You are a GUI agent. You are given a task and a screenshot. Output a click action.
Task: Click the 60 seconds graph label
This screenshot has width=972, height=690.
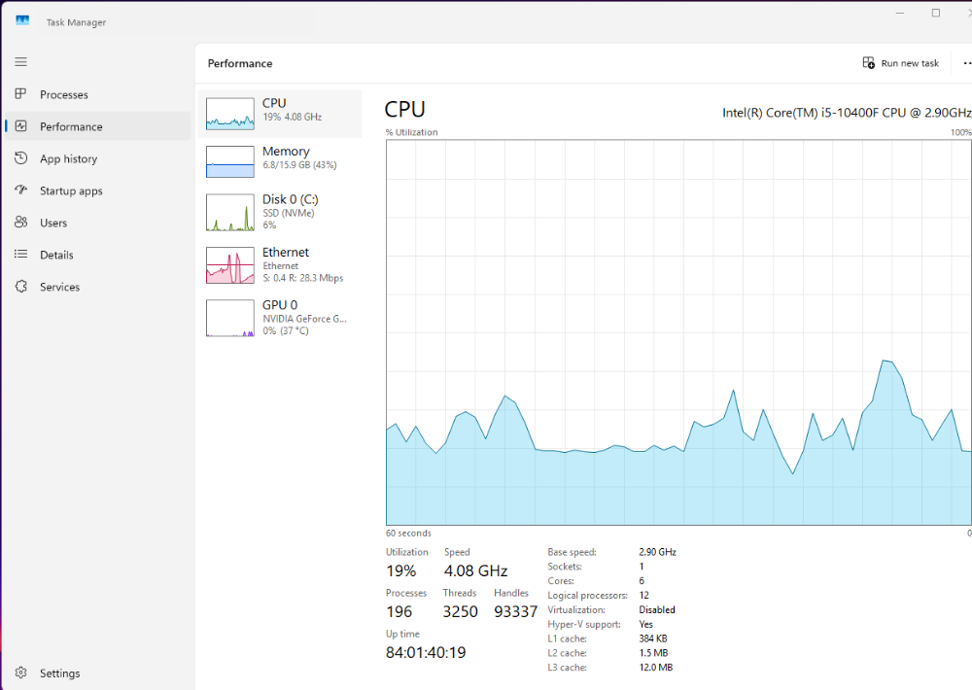pos(408,534)
